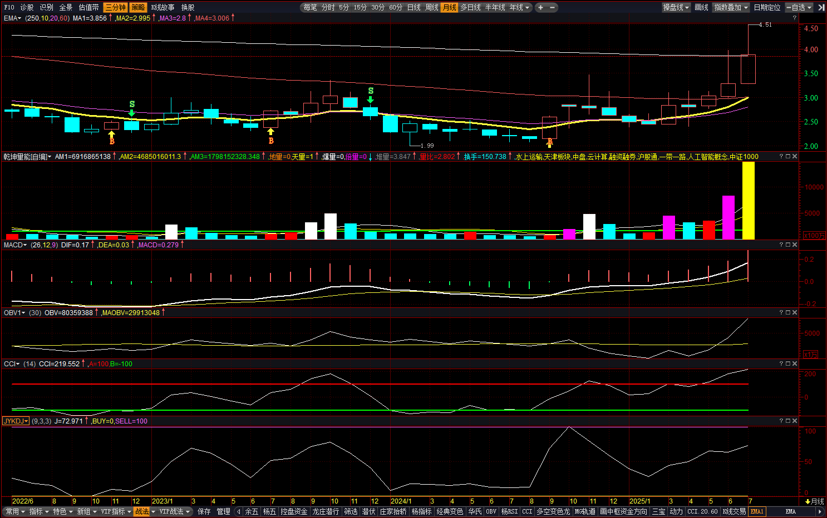Switch to the 龙庄潜行 indicator tab
The height and width of the screenshot is (518, 827).
coord(326,511)
